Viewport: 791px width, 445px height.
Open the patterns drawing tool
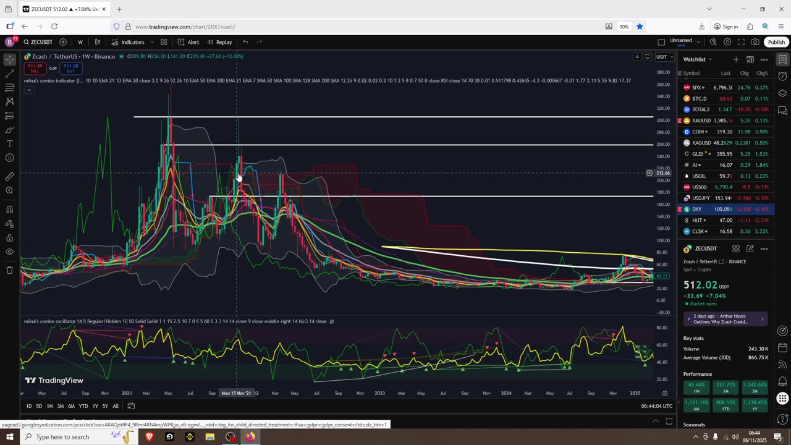[x=9, y=101]
